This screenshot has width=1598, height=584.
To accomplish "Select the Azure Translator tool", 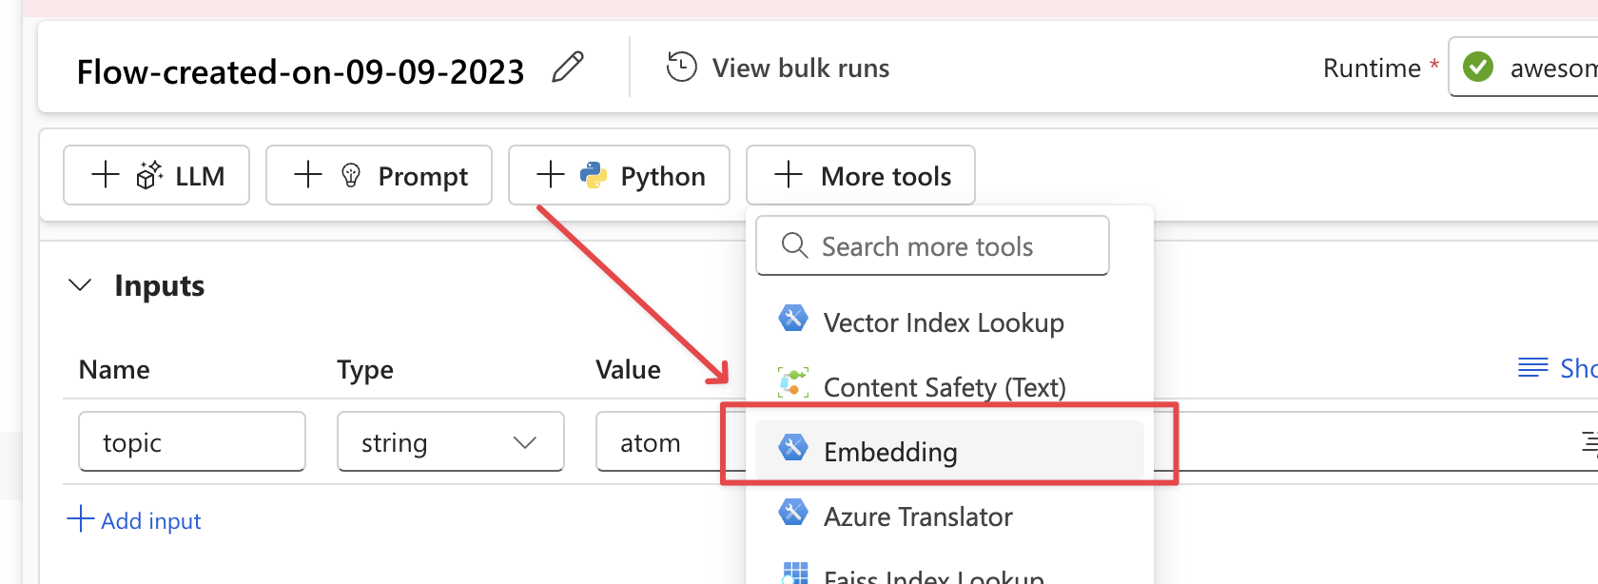I will pos(918,516).
